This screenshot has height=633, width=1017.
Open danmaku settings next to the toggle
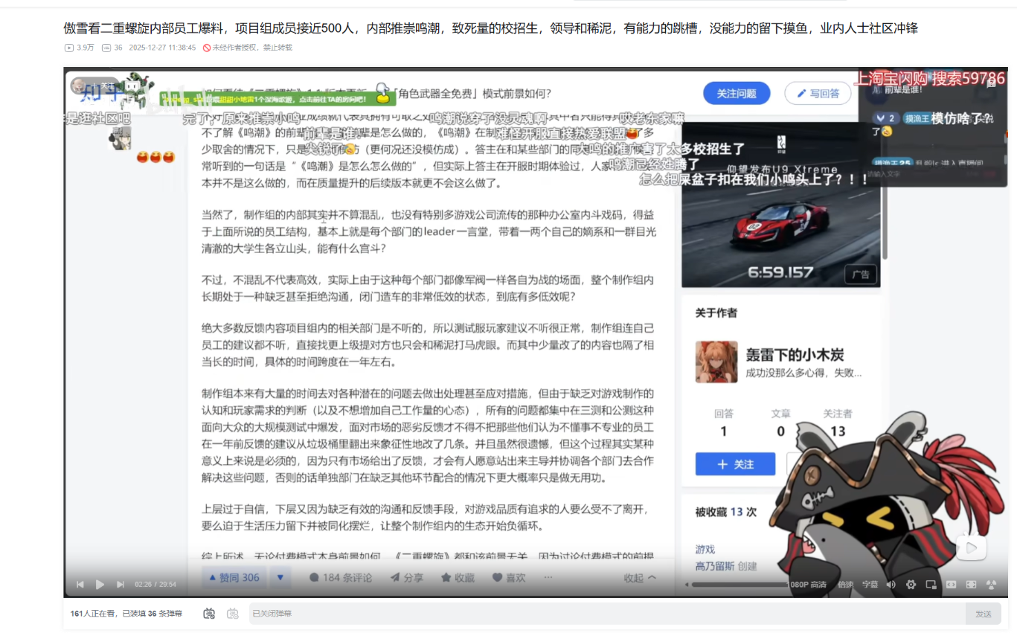pyautogui.click(x=233, y=614)
